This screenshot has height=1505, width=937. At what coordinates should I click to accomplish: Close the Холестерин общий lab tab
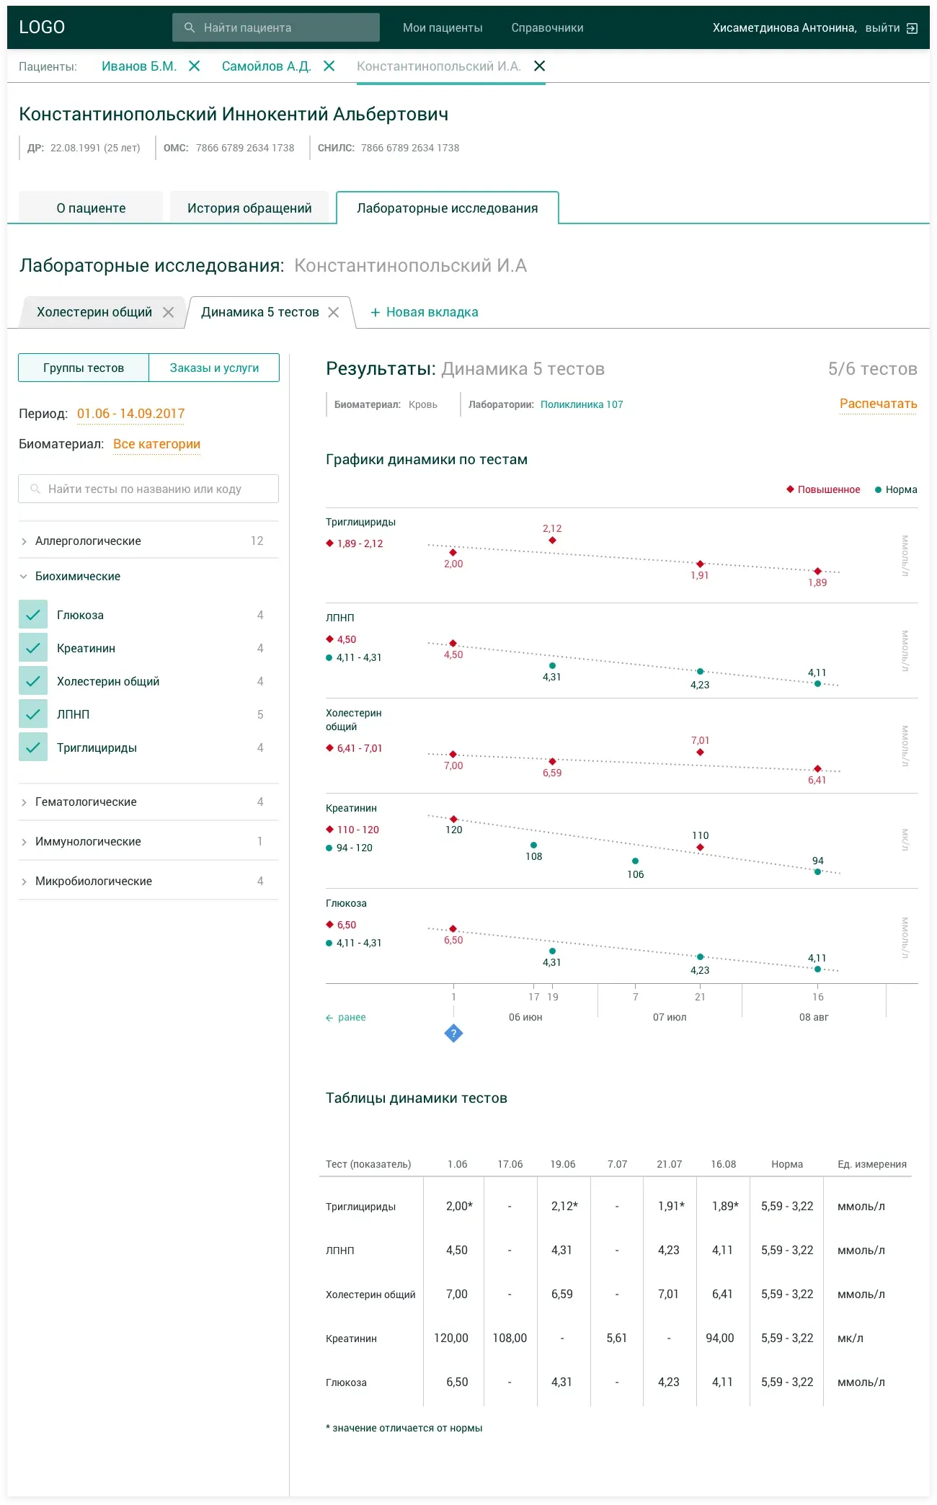tap(168, 312)
